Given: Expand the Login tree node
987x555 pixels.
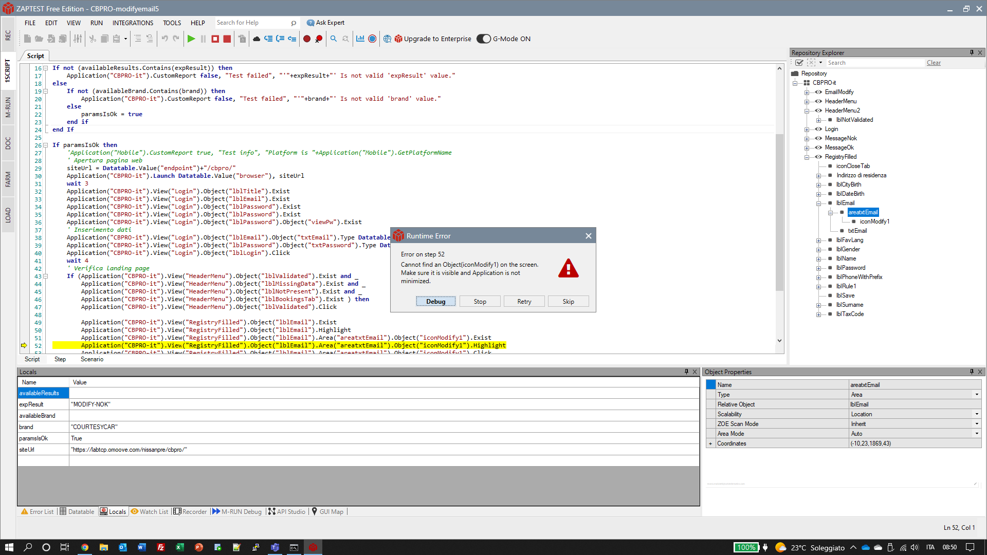Looking at the screenshot, I should point(807,129).
